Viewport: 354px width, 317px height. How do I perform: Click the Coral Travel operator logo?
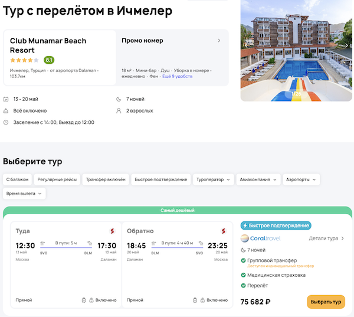(x=261, y=238)
